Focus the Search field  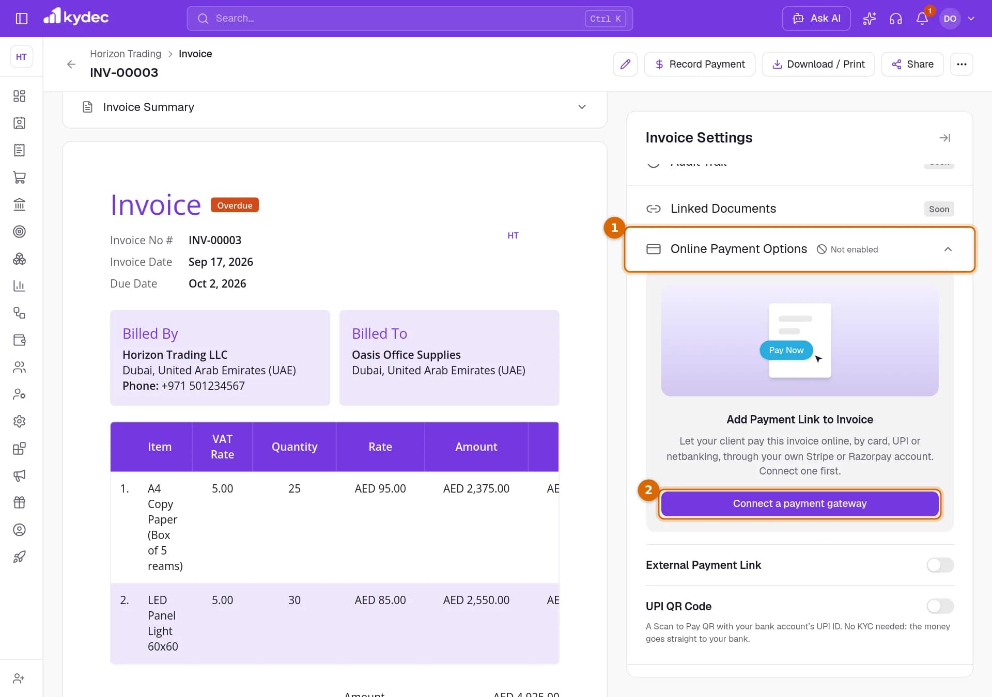click(410, 19)
